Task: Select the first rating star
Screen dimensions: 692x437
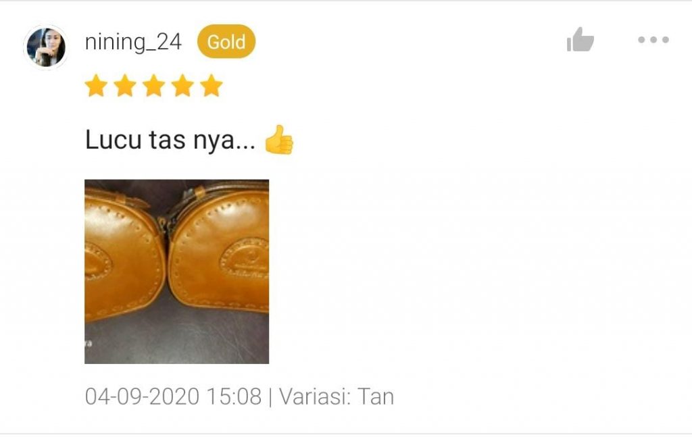Action: tap(96, 85)
